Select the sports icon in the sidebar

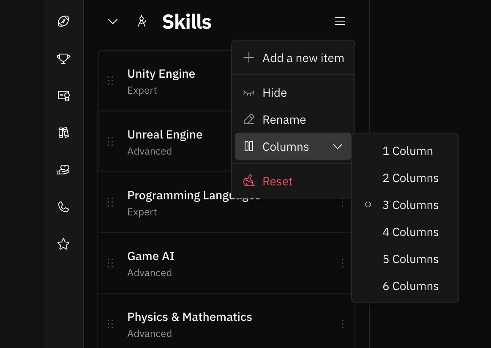[63, 21]
